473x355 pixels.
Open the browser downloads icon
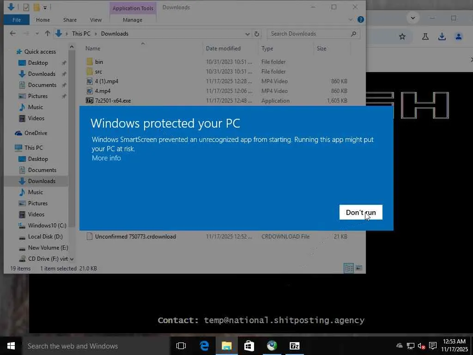[442, 37]
